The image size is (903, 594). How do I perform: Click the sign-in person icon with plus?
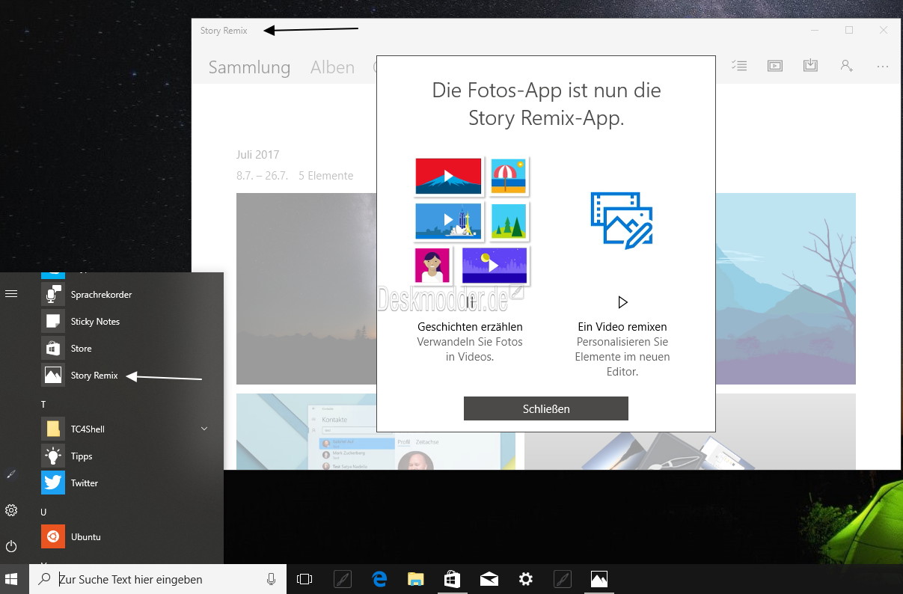pyautogui.click(x=846, y=66)
